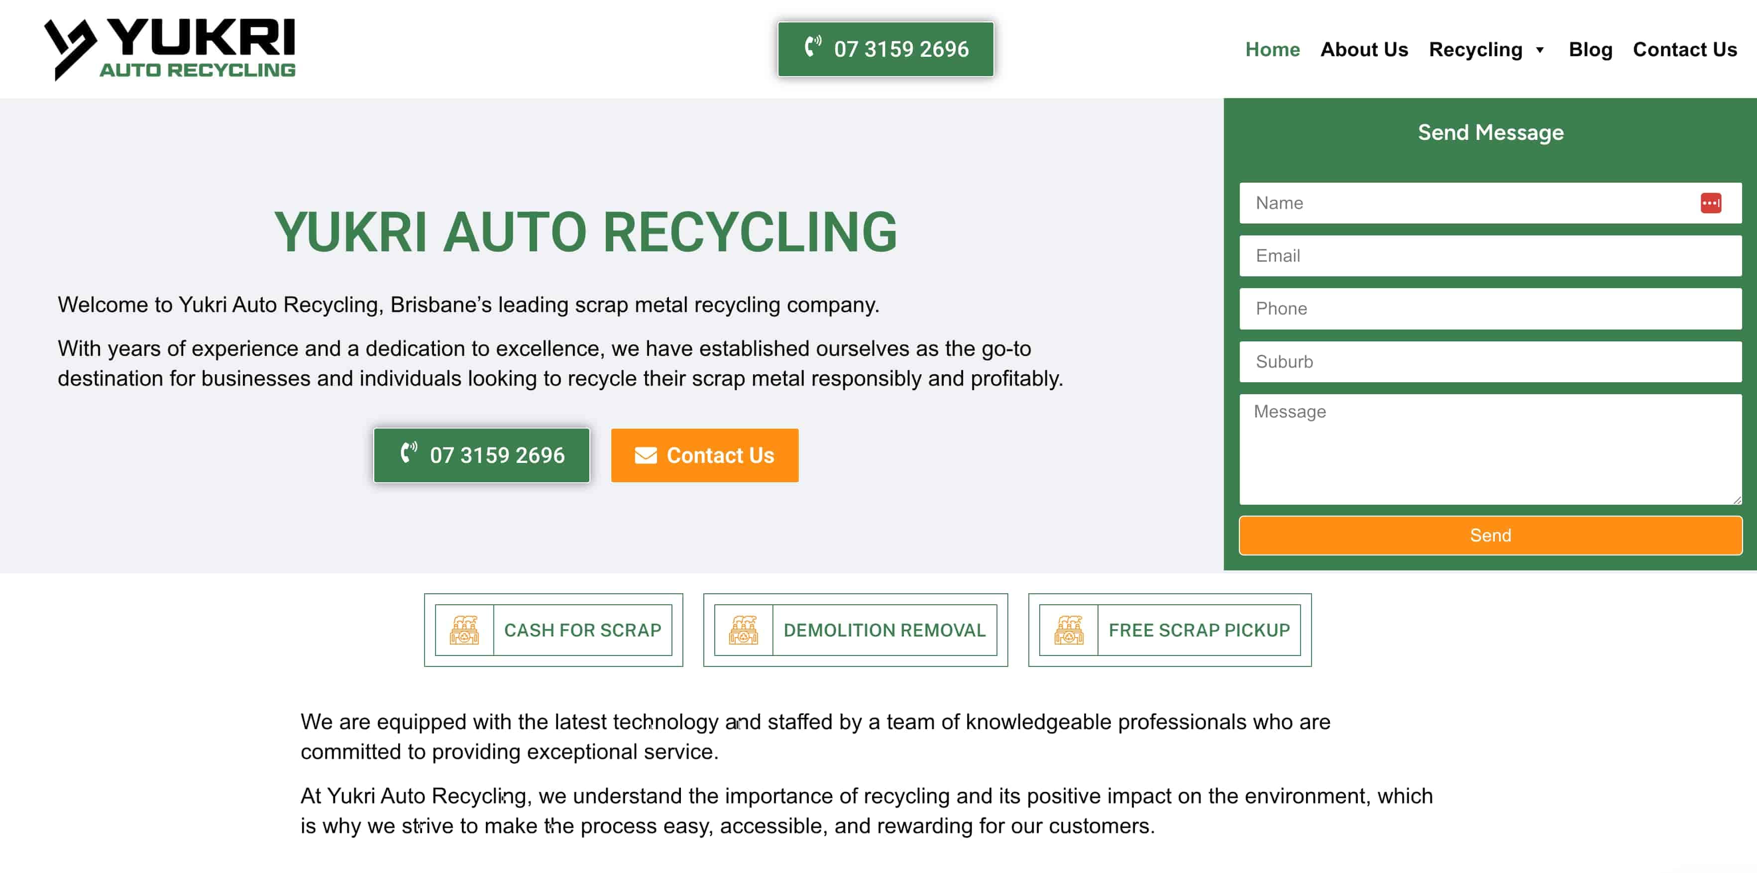The image size is (1757, 873).
Task: Click the Free Scrap Pickup recycling icon
Action: [x=1068, y=630]
